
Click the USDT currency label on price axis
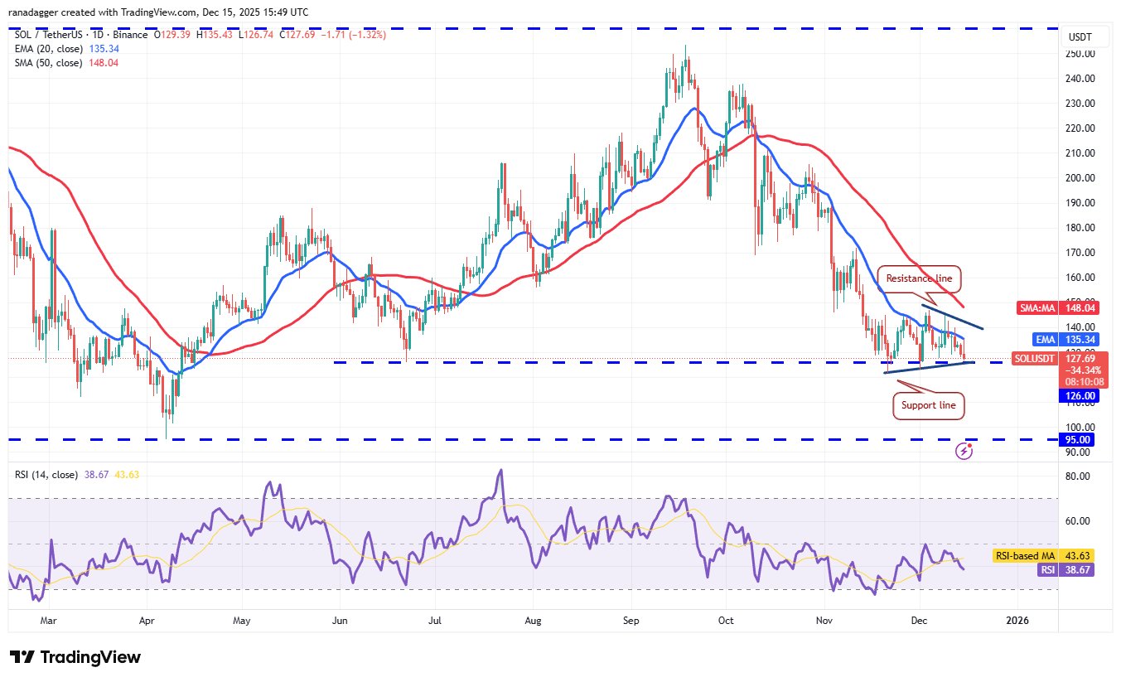point(1082,36)
